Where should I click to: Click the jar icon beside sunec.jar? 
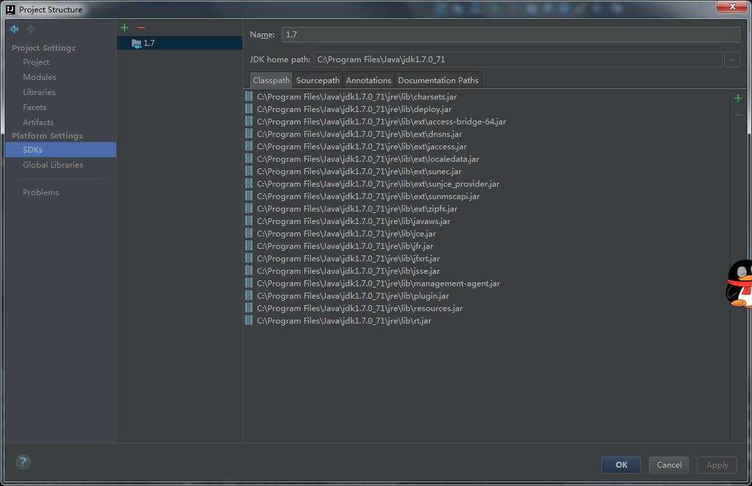click(249, 171)
